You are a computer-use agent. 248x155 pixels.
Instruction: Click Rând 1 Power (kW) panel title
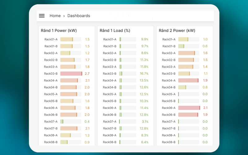59,30
